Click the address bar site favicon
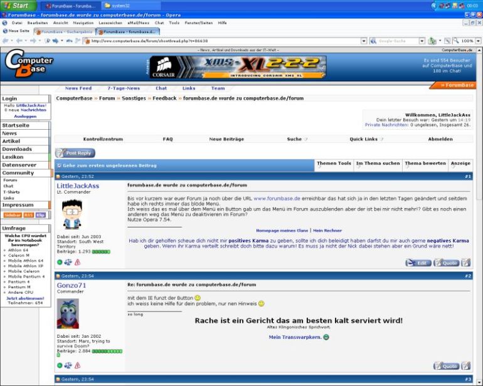The height and width of the screenshot is (386, 483). (x=87, y=41)
